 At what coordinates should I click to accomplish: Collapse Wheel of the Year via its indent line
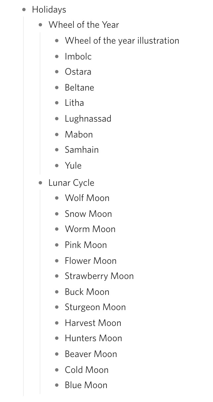pos(40,103)
